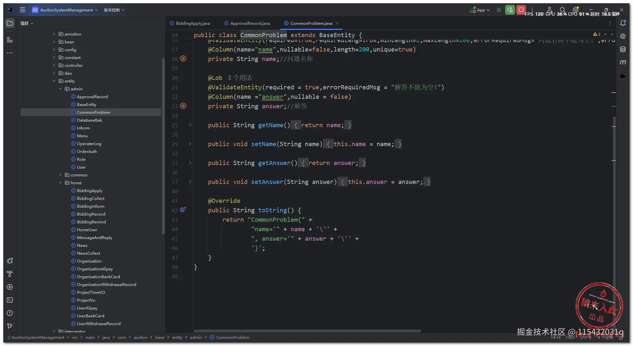Select BiddingApply class in project tree
Screen dimensions: 633x346
click(90, 190)
